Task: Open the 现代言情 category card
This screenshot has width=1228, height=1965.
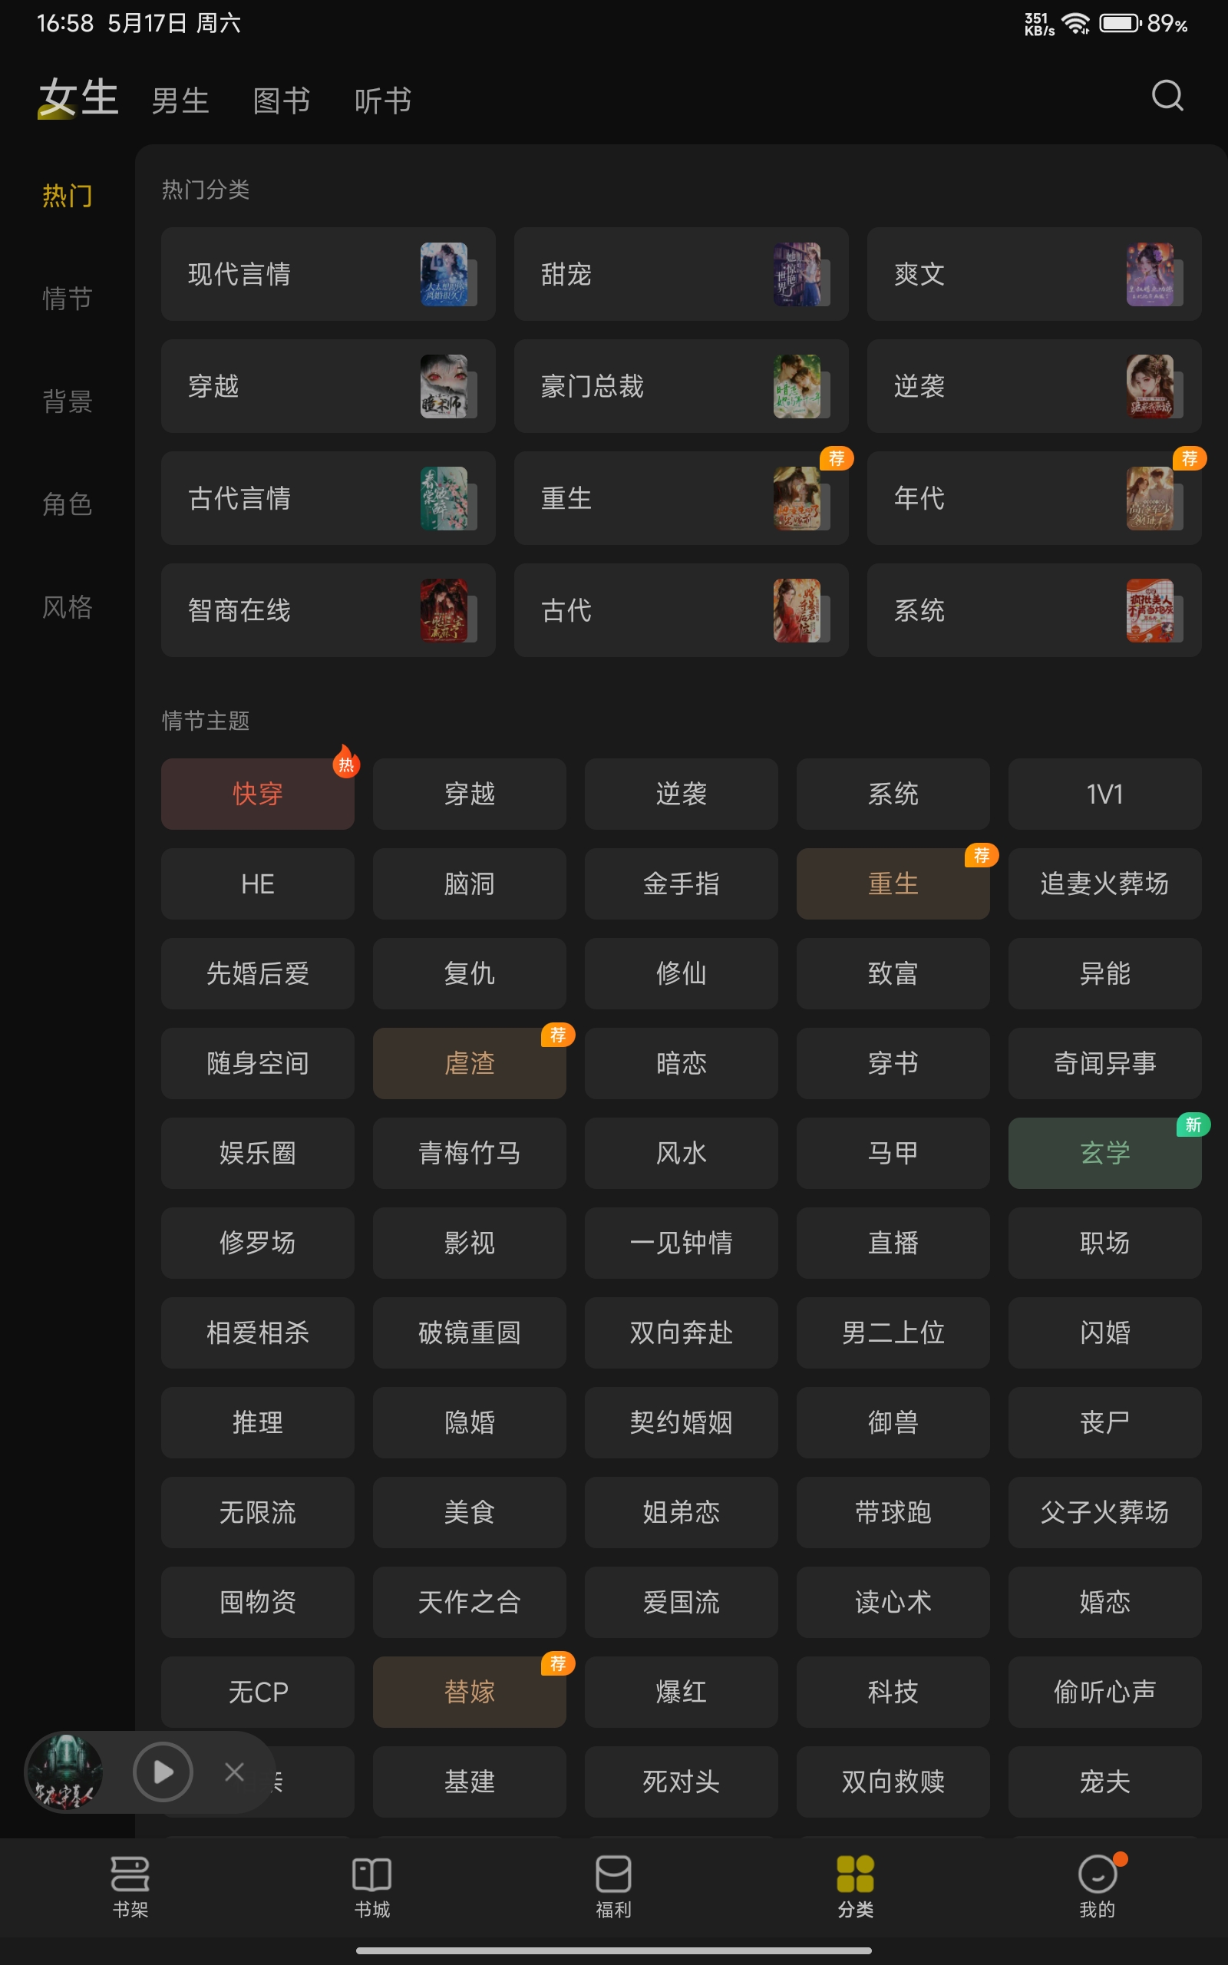Action: pyautogui.click(x=328, y=273)
